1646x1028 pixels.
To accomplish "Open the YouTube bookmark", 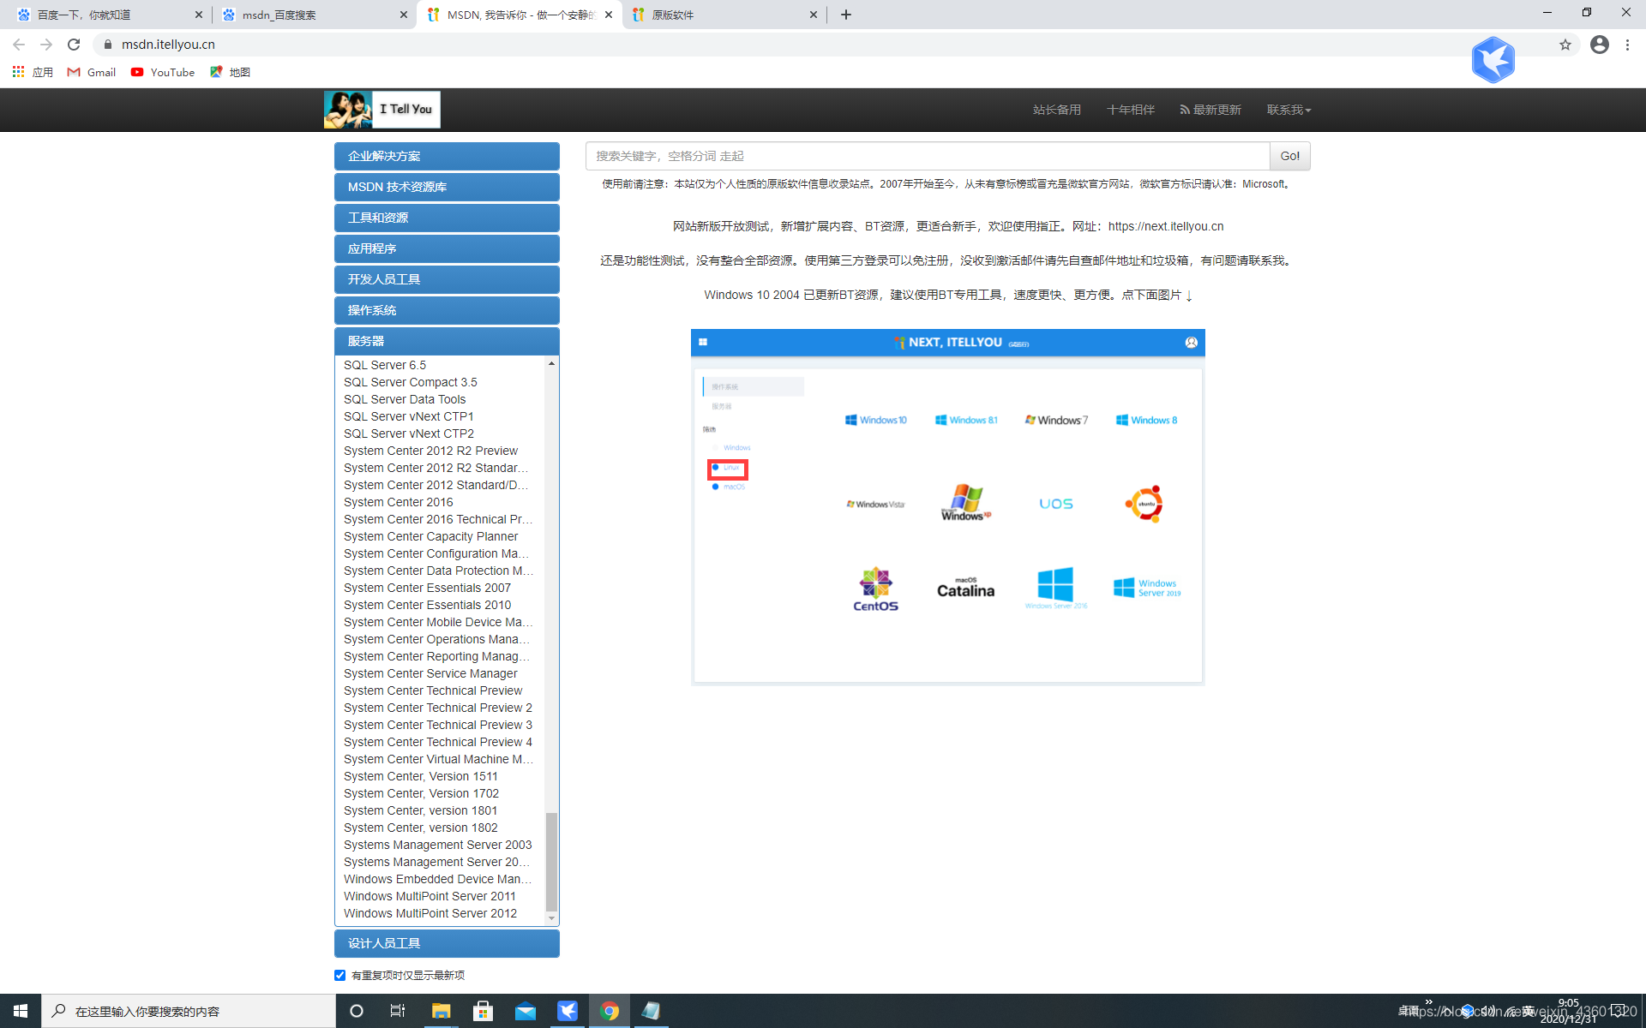I will pos(163,72).
